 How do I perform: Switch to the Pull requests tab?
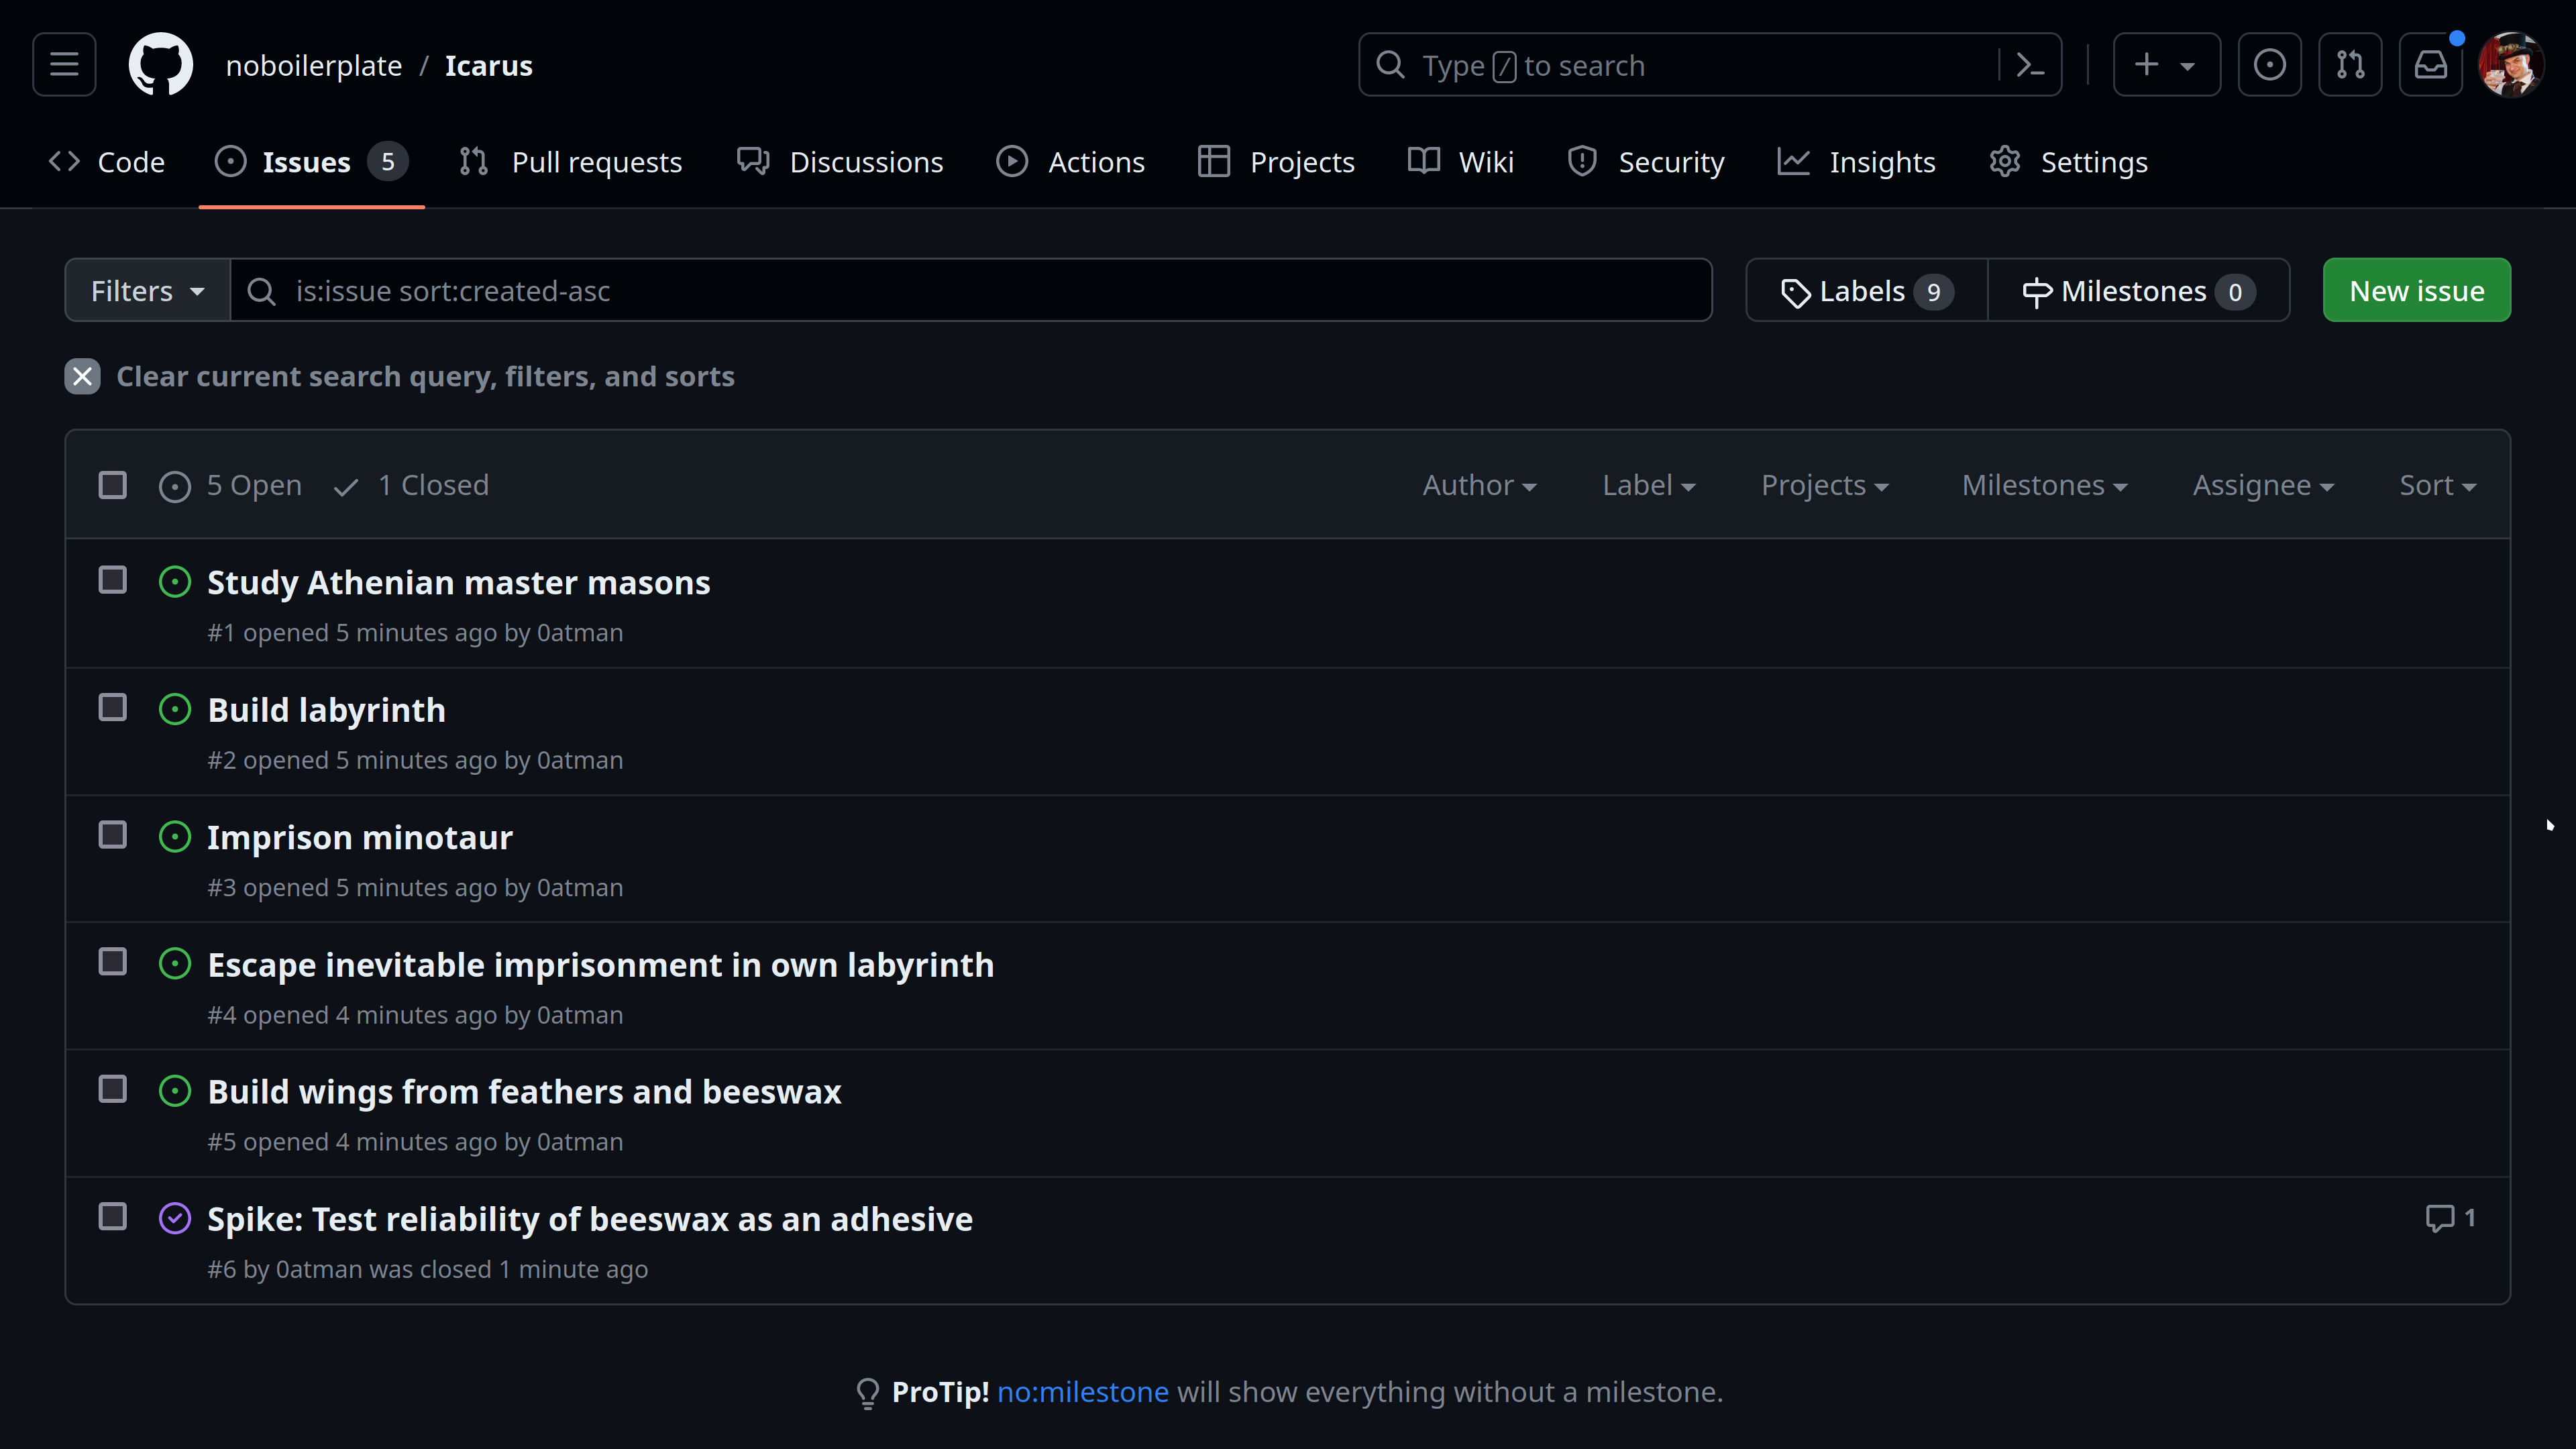(570, 162)
